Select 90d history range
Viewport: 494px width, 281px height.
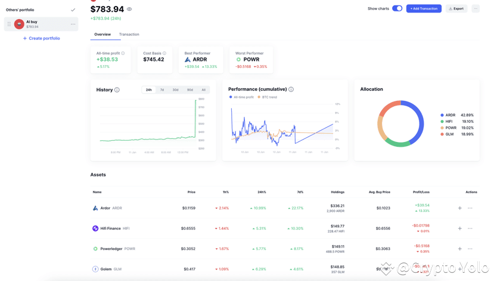click(190, 90)
